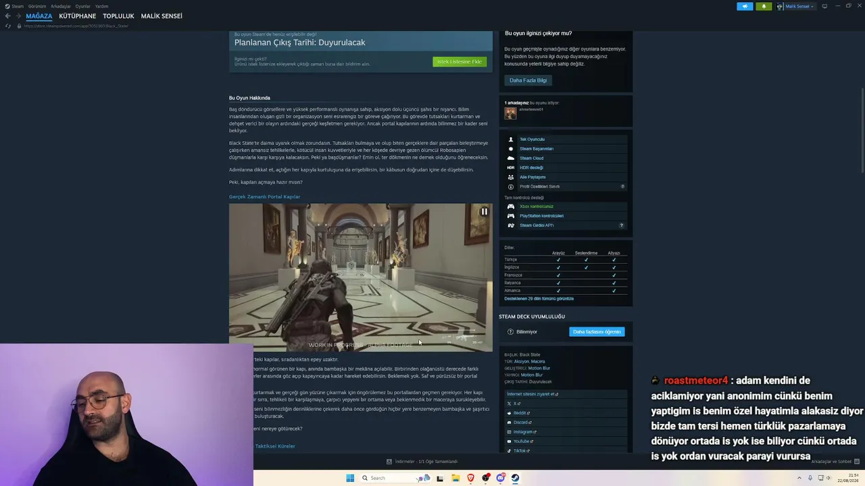Open the Motion Blur developer link
Image resolution: width=865 pixels, height=486 pixels.
coord(539,368)
